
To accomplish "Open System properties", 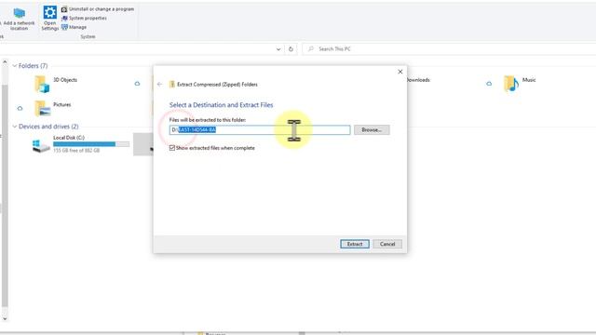I will tap(84, 18).
